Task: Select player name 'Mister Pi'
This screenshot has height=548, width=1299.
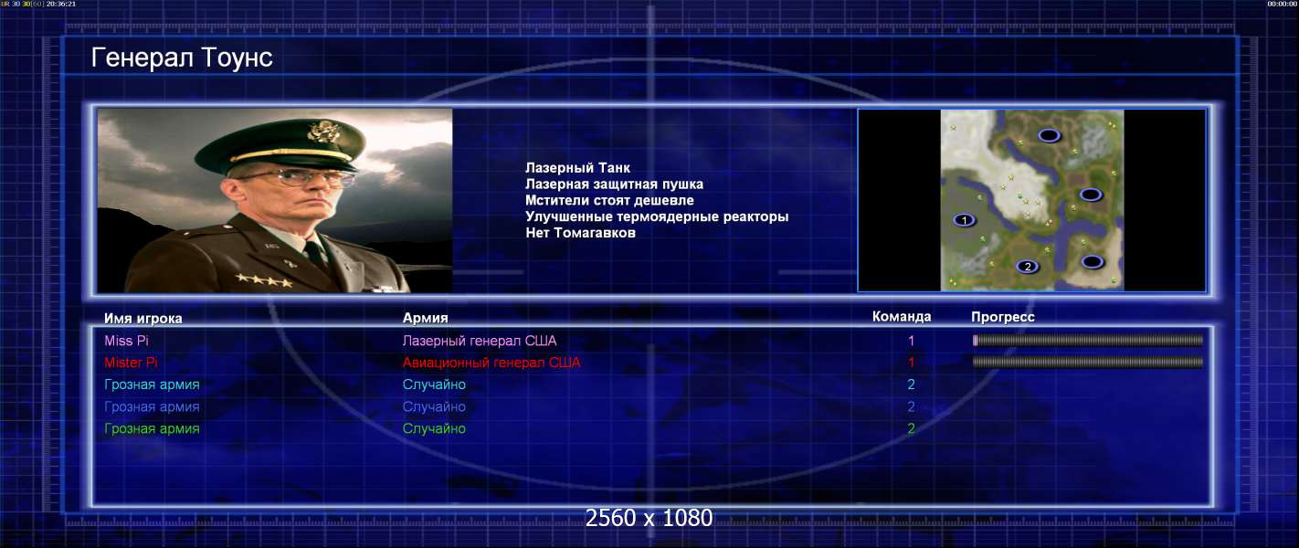Action: [132, 363]
